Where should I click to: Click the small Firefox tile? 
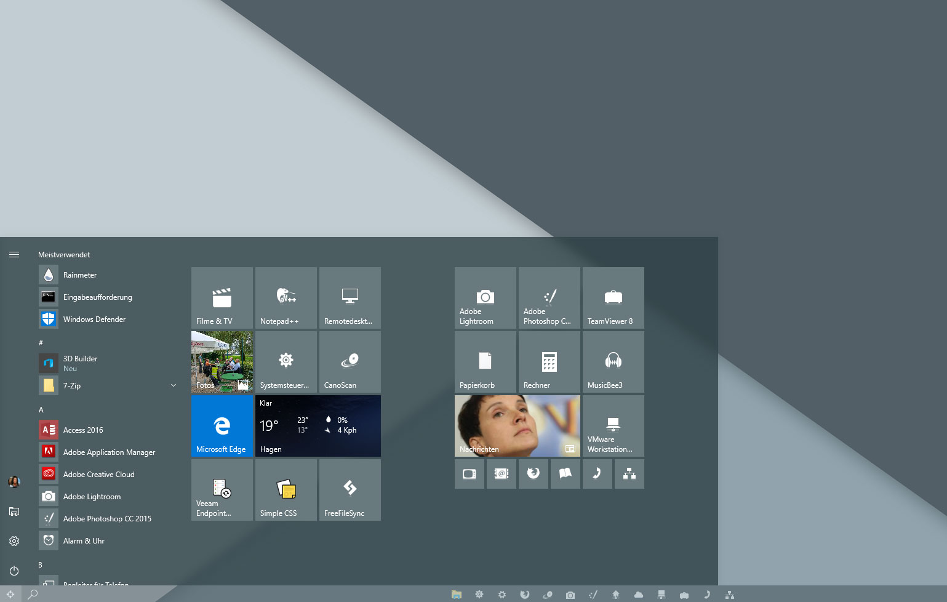click(x=533, y=474)
